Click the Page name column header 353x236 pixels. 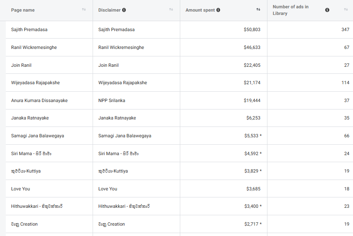[23, 10]
